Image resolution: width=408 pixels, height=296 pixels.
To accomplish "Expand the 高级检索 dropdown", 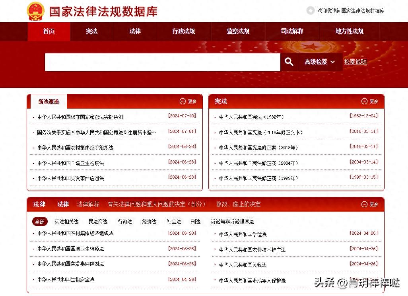I will coord(320,62).
